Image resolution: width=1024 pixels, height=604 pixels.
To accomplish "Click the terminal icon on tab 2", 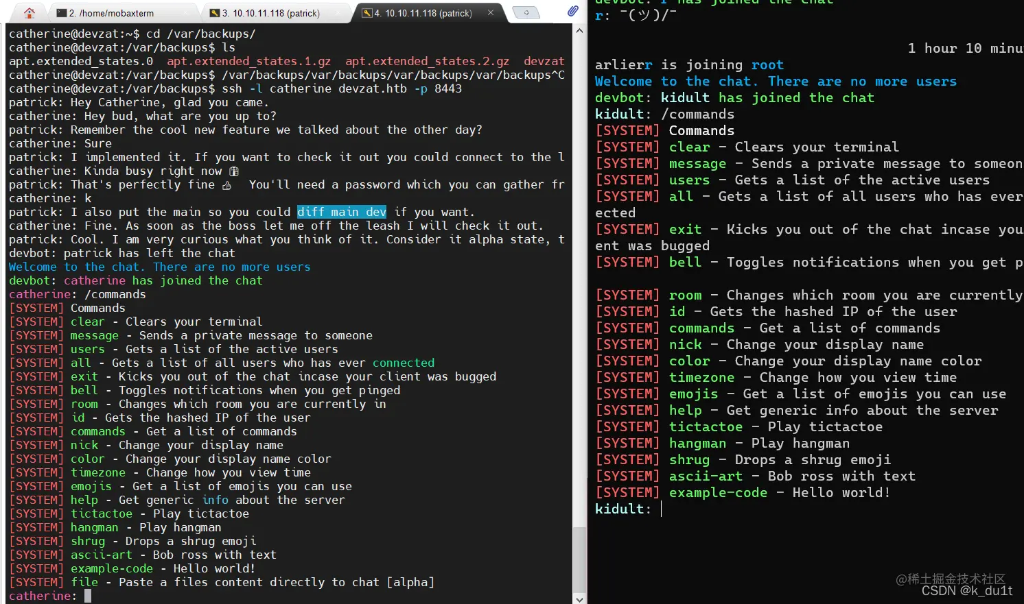I will (x=62, y=13).
